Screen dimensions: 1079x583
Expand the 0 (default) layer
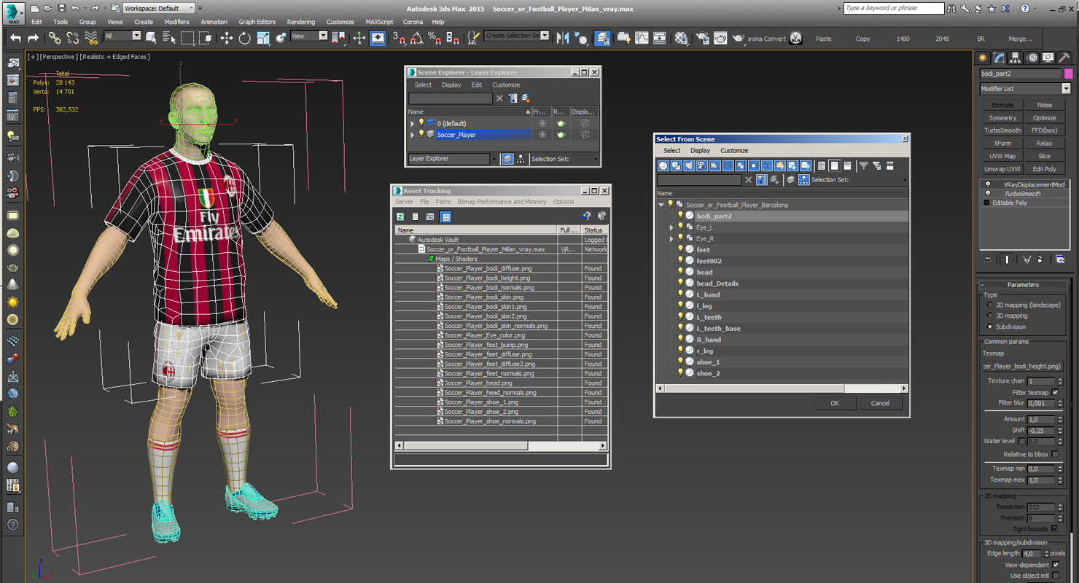[x=412, y=123]
